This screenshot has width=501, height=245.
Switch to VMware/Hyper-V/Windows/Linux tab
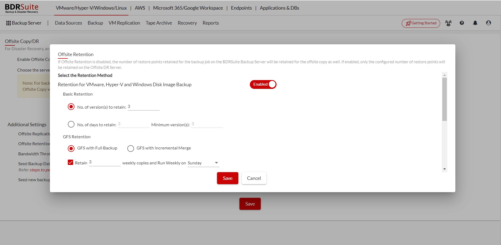(91, 8)
